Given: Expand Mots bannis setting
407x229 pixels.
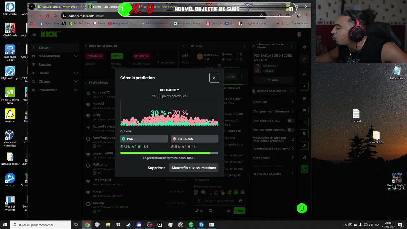Looking at the screenshot, I should coord(273,158).
